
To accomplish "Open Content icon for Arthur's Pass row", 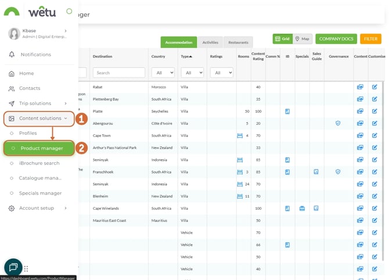I will pyautogui.click(x=360, y=148).
